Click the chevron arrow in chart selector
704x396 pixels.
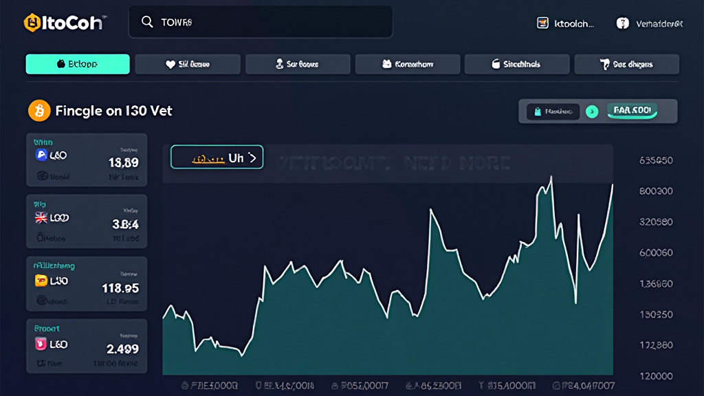pyautogui.click(x=252, y=157)
